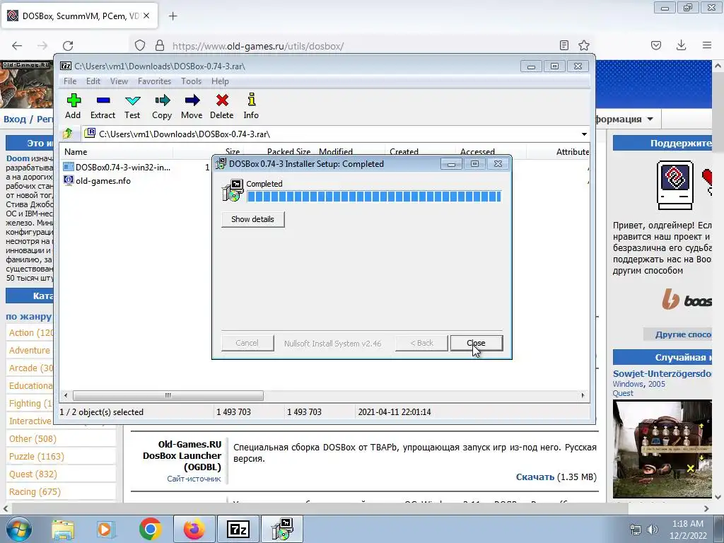The height and width of the screenshot is (543, 724).
Task: Close the DOSBox, ScummVM browser tab
Action: tap(146, 16)
